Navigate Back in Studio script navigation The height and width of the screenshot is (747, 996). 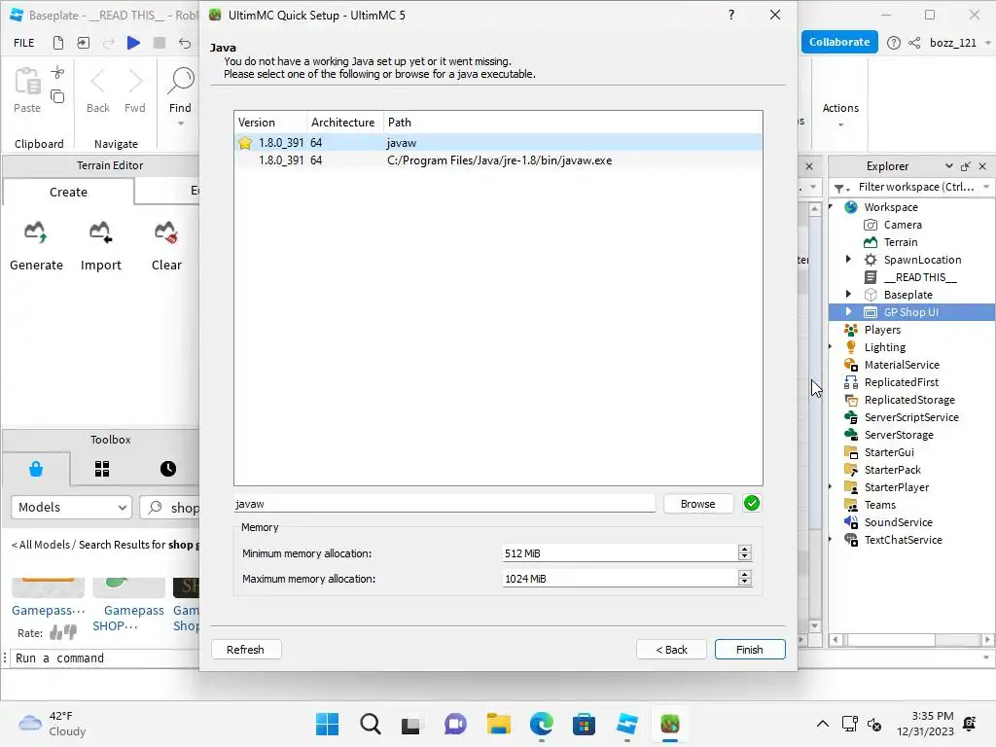(x=98, y=90)
